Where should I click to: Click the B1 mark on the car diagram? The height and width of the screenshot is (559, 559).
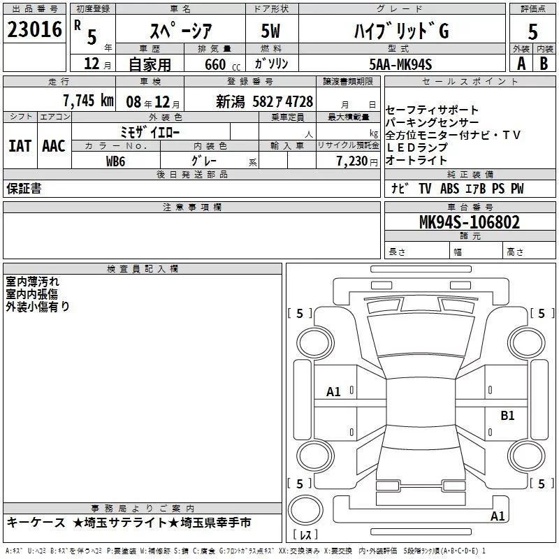click(x=507, y=416)
